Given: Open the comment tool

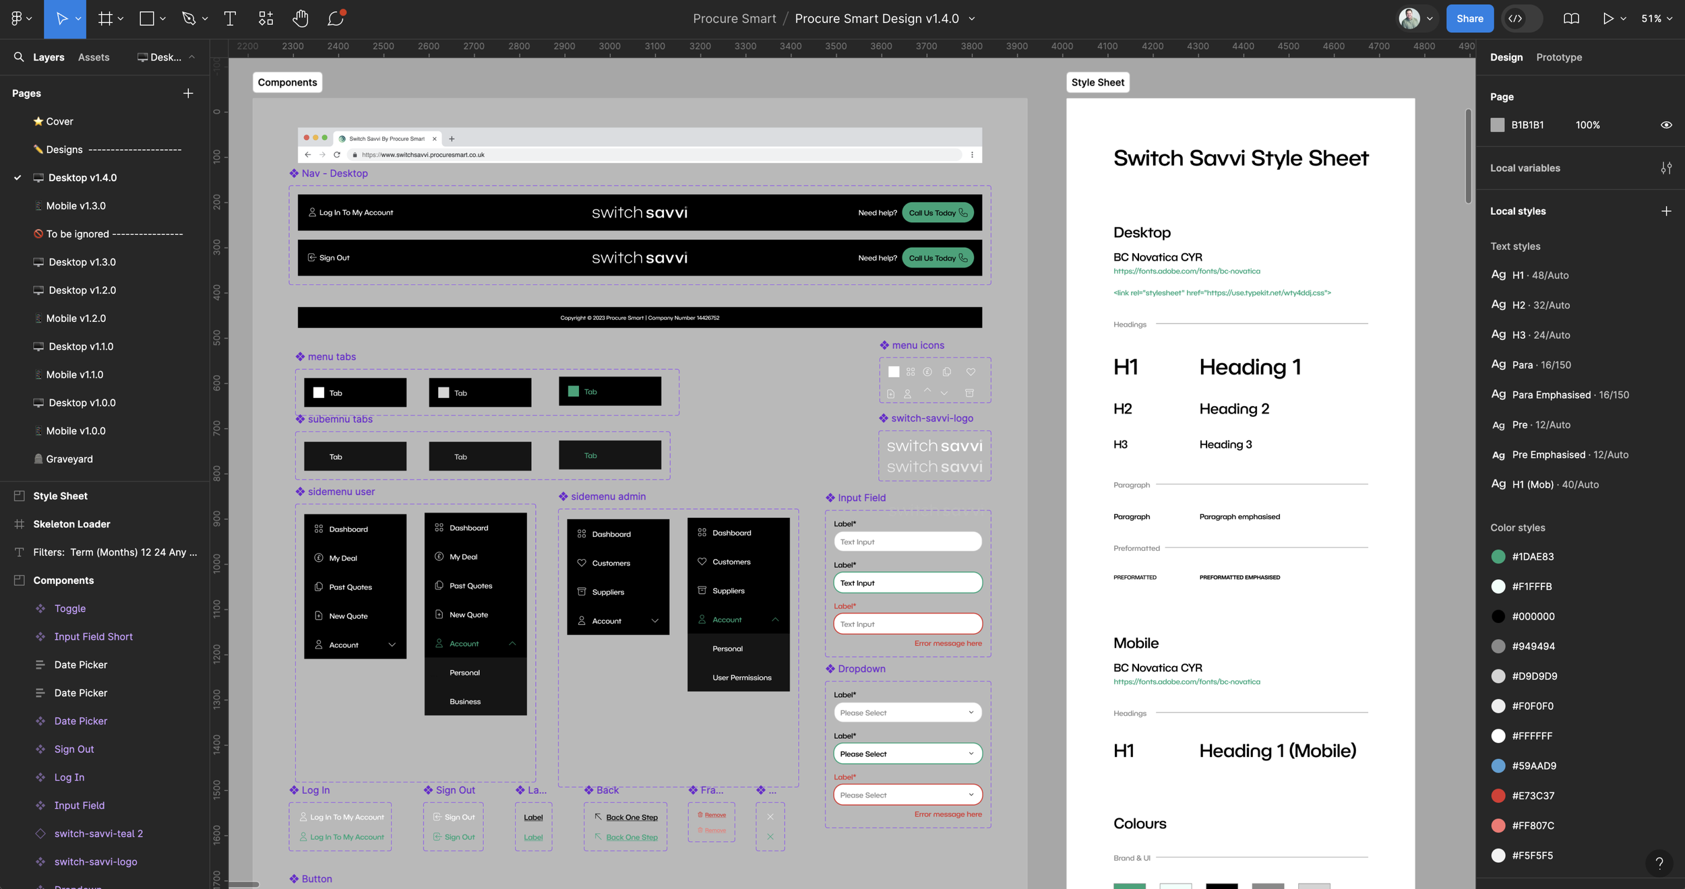Looking at the screenshot, I should [335, 19].
